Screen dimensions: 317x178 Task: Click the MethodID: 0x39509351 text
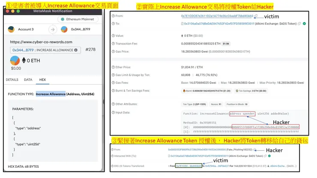coord(200,123)
